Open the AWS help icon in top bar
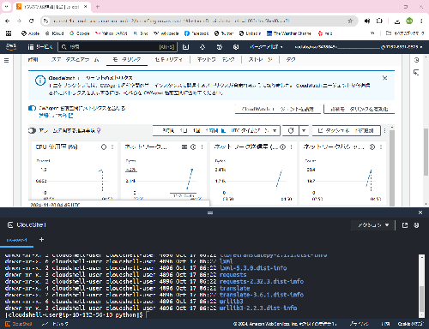The width and height of the screenshot is (429, 329). coord(219,47)
